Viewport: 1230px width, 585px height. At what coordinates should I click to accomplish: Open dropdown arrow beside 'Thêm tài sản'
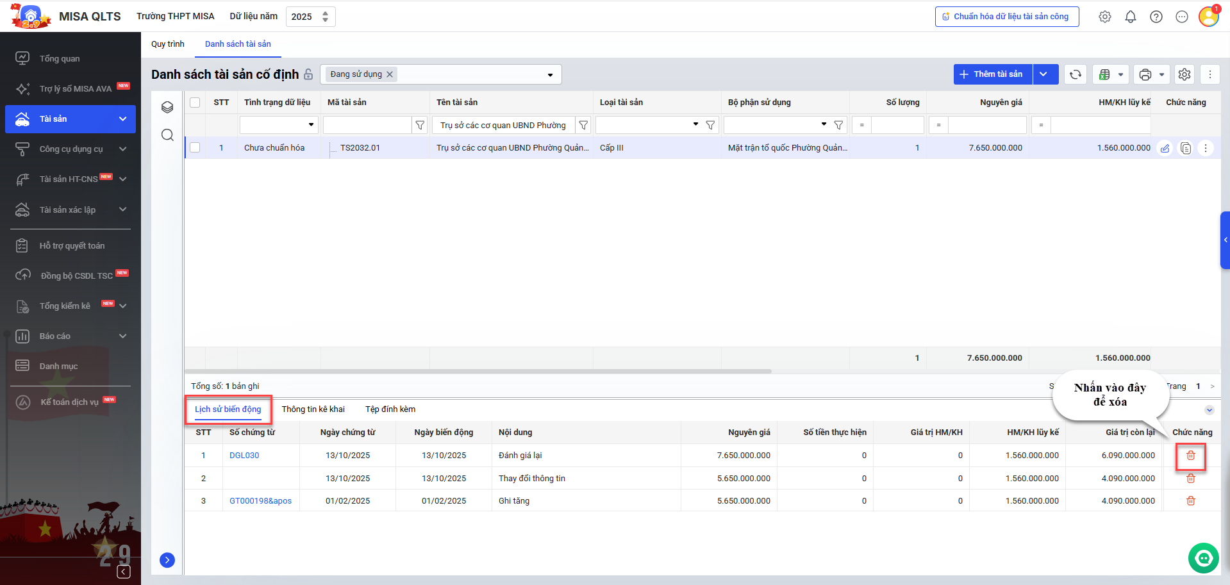click(x=1044, y=74)
